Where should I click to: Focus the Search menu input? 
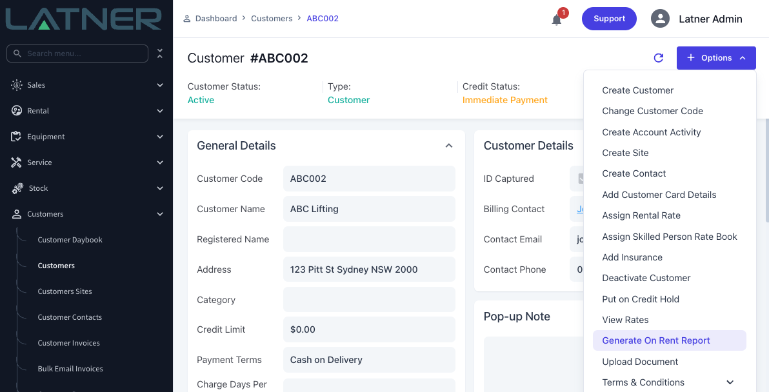click(77, 54)
